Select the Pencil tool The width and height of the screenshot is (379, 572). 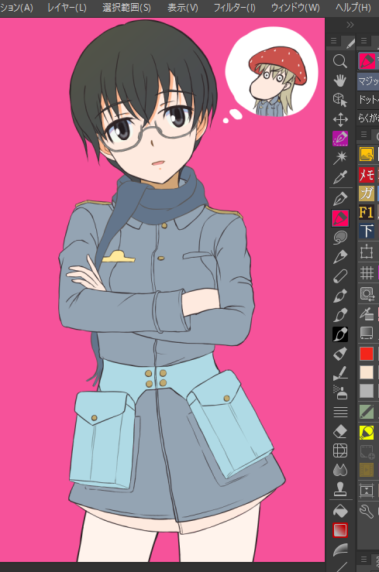(x=340, y=257)
